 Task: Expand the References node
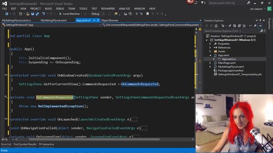[210, 48]
